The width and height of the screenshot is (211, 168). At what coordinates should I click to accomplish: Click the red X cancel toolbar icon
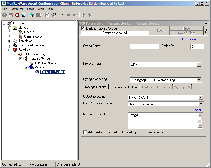coord(17,15)
